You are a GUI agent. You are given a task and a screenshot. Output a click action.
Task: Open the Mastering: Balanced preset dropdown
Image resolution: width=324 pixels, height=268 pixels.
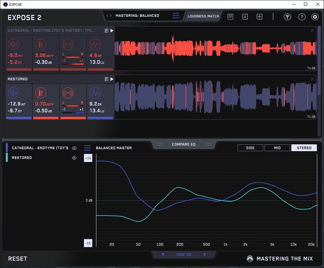137,16
